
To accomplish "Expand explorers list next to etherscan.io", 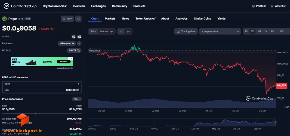I will 79,44.
